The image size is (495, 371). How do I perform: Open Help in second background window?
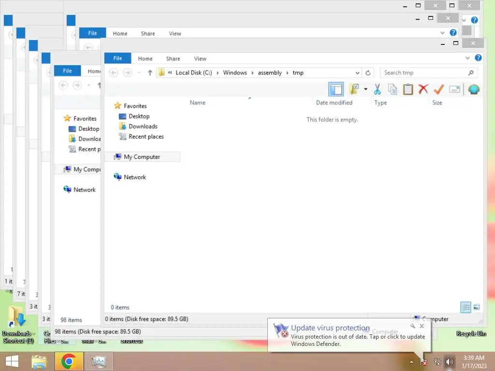pos(453,32)
